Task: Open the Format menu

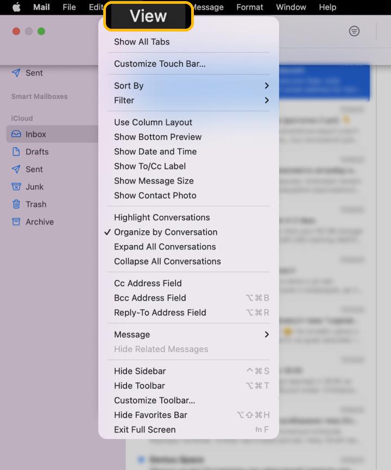Action: [x=250, y=7]
